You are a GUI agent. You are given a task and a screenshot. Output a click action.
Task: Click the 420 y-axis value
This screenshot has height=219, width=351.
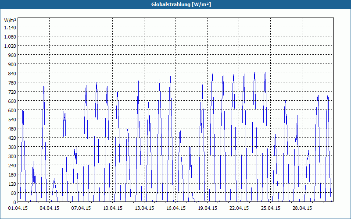pos(13,138)
